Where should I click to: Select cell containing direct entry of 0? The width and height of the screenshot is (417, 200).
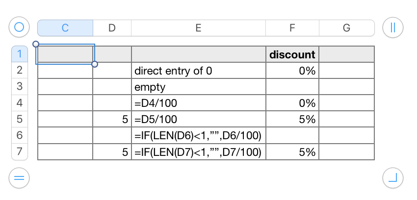pos(198,71)
